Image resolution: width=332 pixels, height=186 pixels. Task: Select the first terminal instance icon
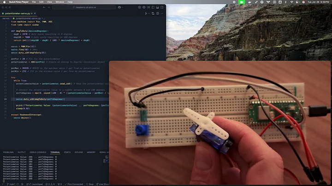point(107,157)
